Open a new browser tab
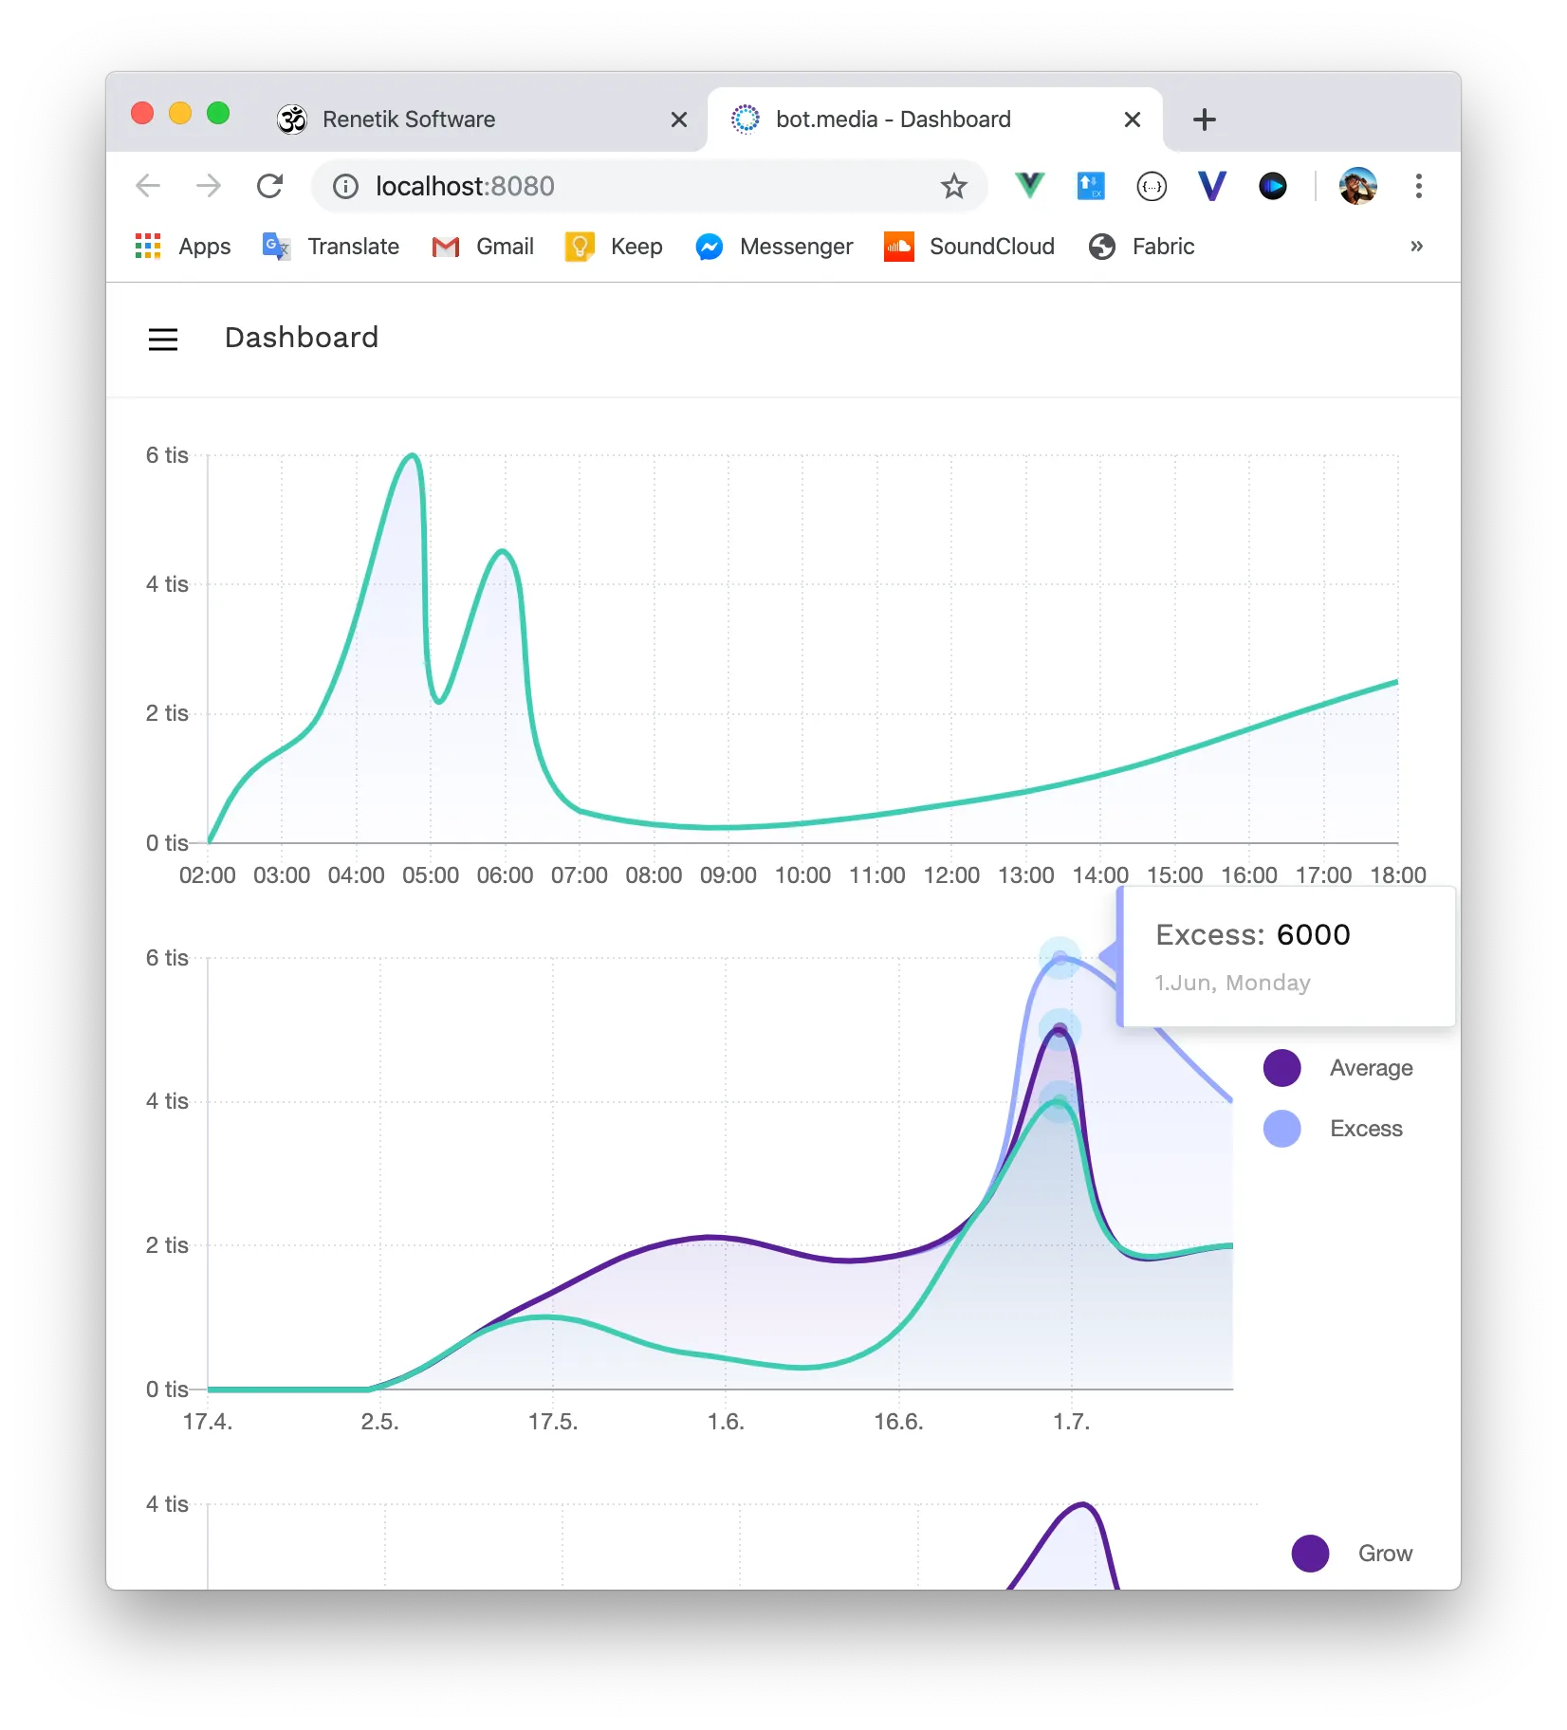The height and width of the screenshot is (1730, 1567). click(1205, 120)
